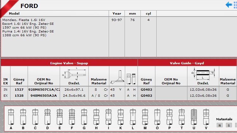
Task: Open Güneş reference 1528
Action: coord(19,95)
